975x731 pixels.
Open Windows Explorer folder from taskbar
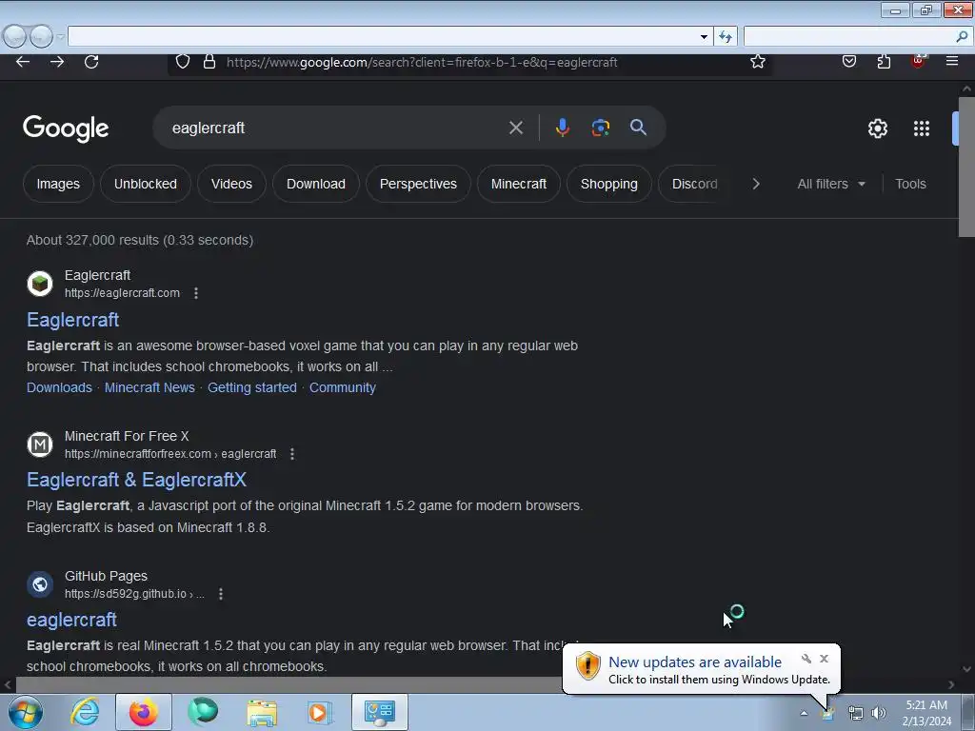click(262, 712)
